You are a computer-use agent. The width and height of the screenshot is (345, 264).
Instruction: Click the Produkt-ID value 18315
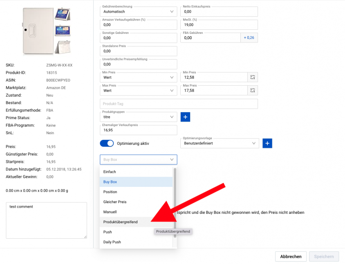(52, 73)
